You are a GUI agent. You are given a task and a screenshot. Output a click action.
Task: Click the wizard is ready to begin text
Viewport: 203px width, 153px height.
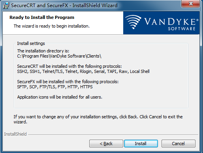click(52, 26)
